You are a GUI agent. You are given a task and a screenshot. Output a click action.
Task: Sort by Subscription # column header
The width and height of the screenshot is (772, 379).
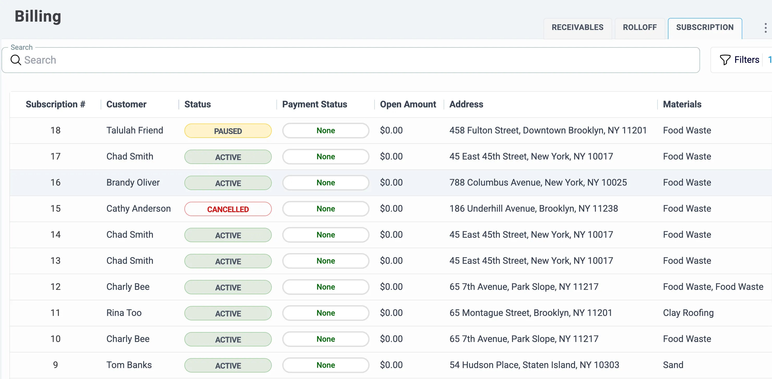pyautogui.click(x=56, y=104)
